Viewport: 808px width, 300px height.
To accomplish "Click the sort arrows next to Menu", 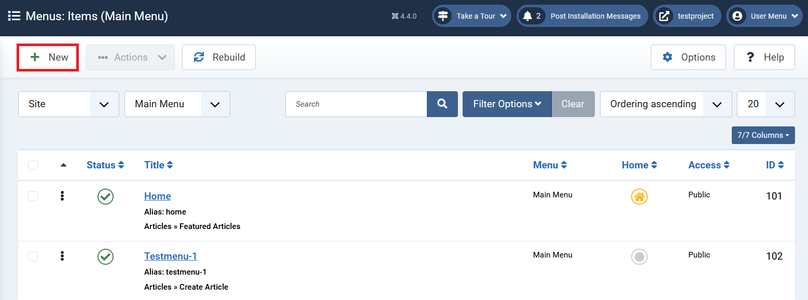I will point(564,165).
